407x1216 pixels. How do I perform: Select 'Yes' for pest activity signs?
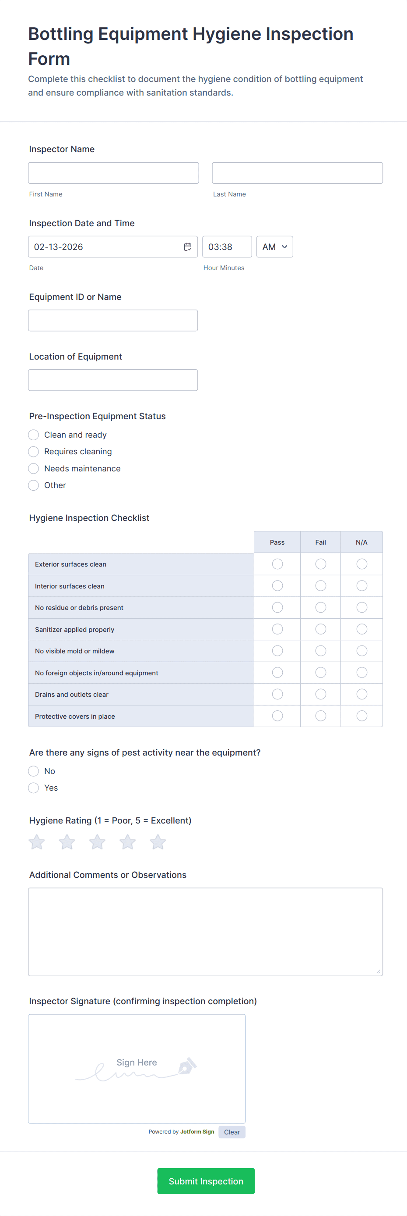[x=33, y=788]
